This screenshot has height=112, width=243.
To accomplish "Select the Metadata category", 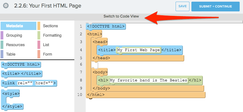I will (18, 26).
